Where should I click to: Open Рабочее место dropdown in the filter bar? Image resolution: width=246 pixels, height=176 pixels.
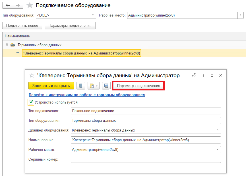[240, 15]
